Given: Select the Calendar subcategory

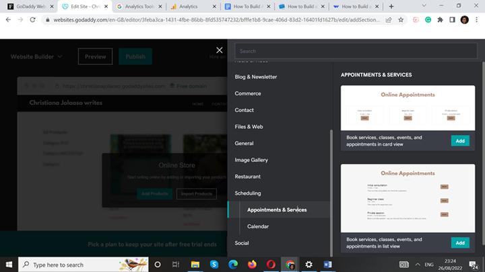Looking at the screenshot, I should click(258, 226).
